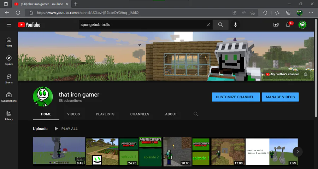Open browser favorites star list
The image size is (318, 169).
coord(277,13)
